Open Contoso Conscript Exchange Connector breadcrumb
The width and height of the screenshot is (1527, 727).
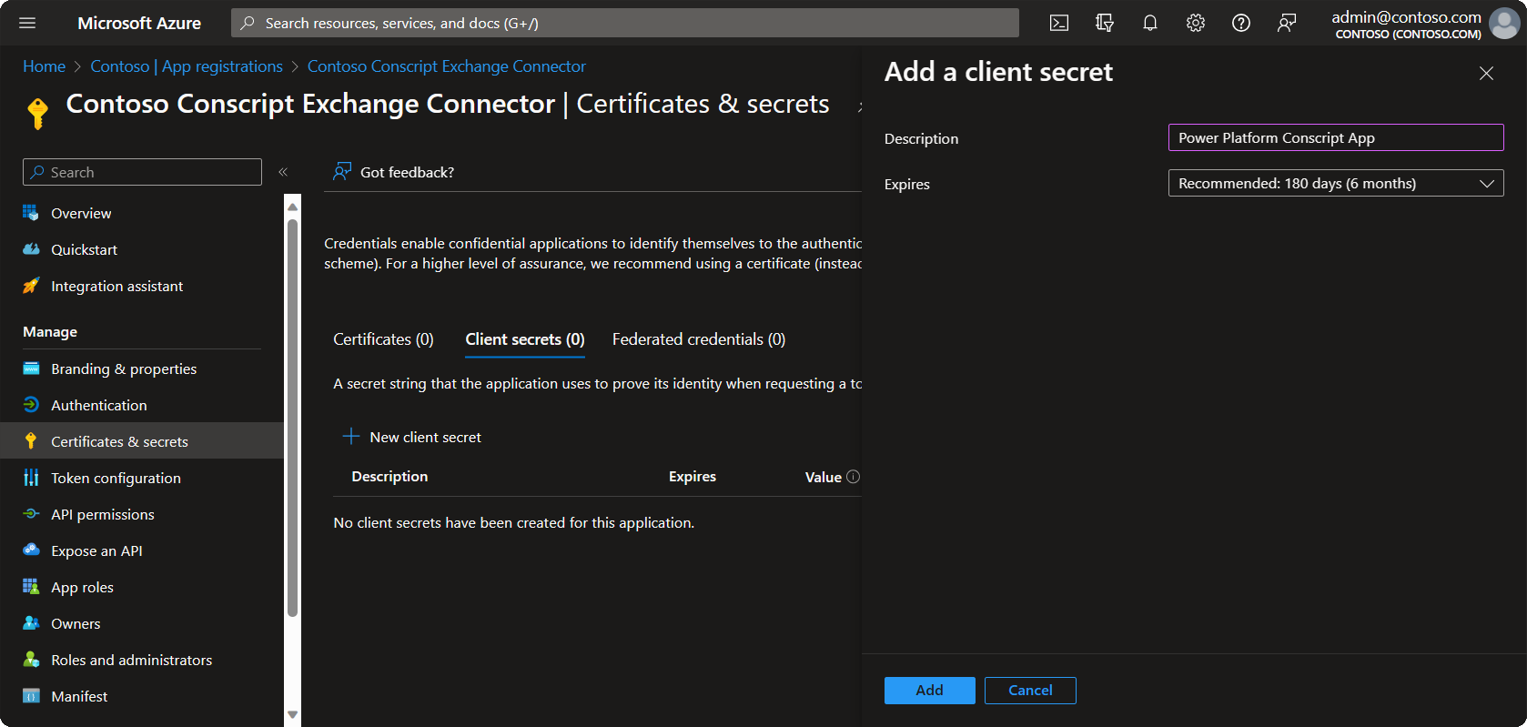tap(447, 66)
